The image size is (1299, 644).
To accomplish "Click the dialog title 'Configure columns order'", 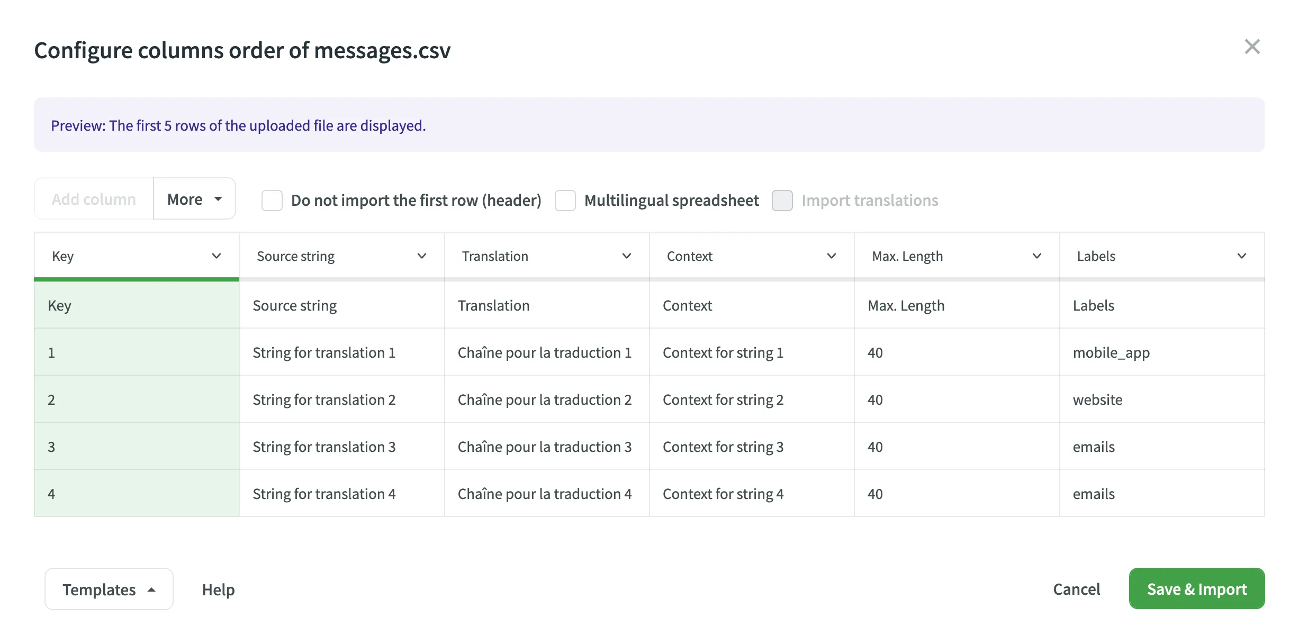I will [x=242, y=51].
